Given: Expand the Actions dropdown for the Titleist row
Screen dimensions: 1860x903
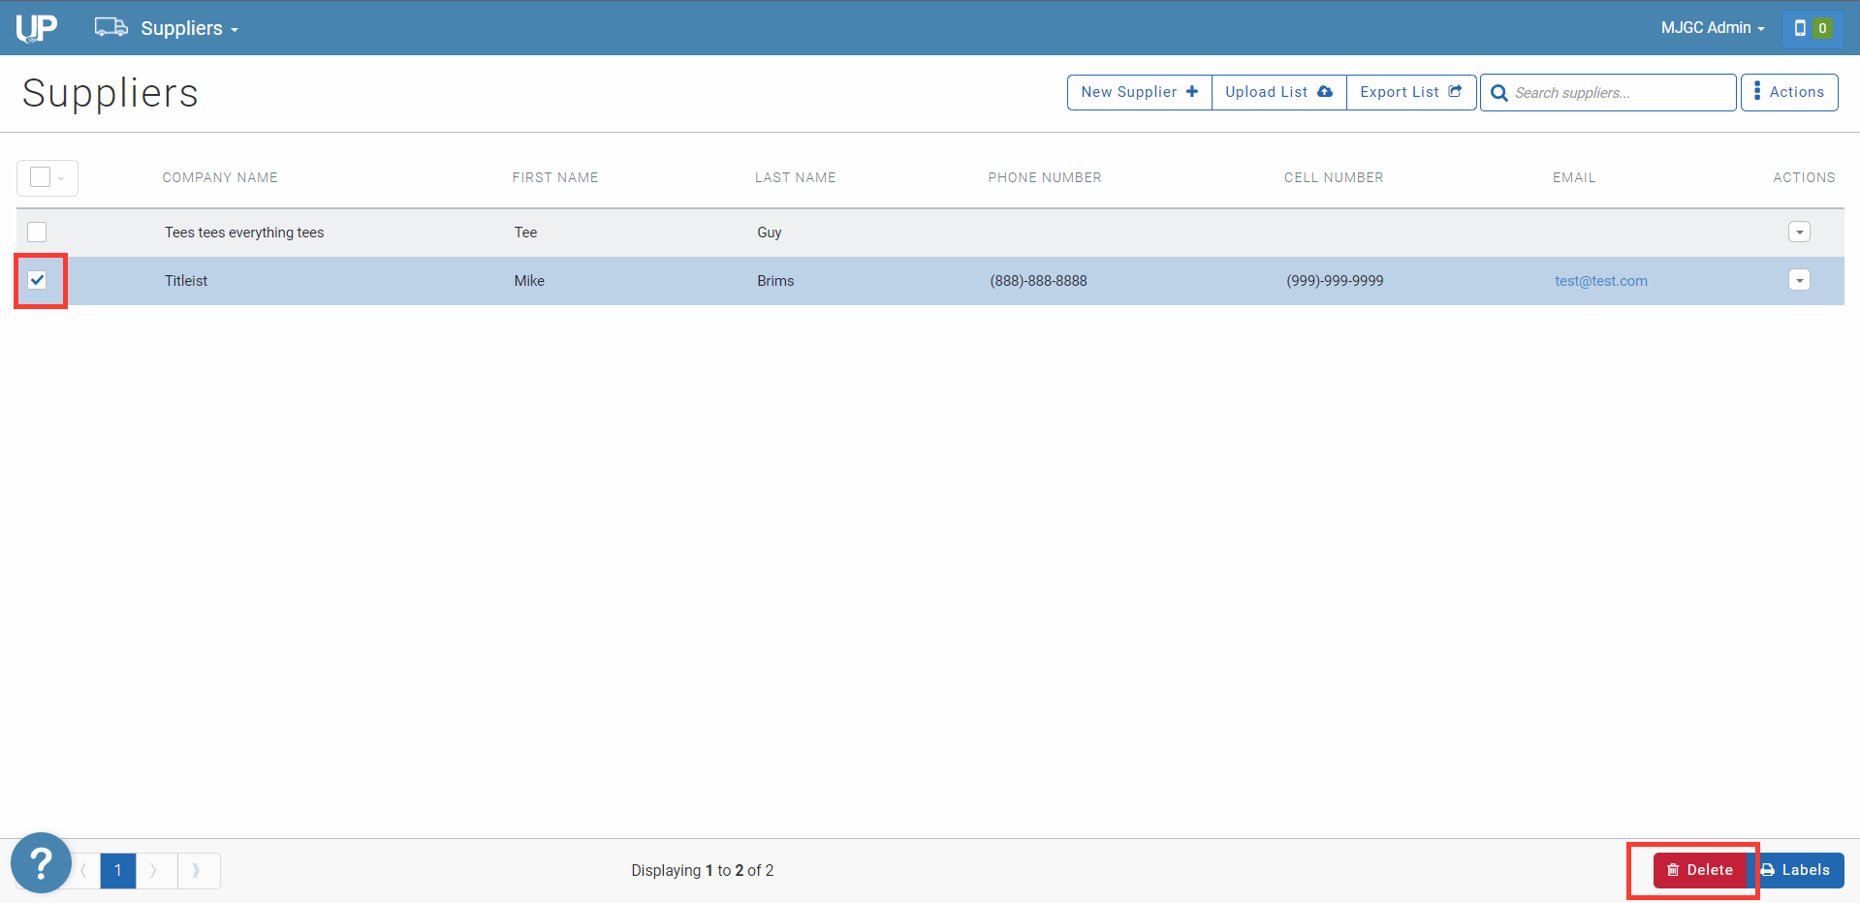Looking at the screenshot, I should (x=1799, y=280).
